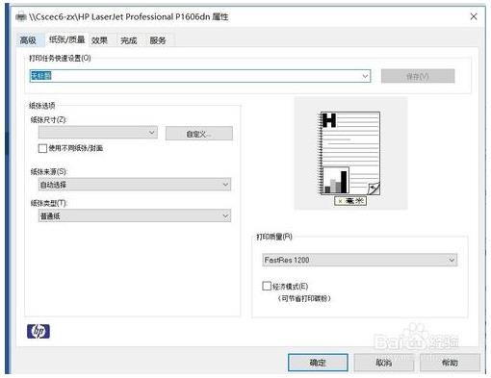The image size is (491, 378).
Task: Open the 纸张类型 dropdown showing 普通纸
Action: [x=135, y=215]
